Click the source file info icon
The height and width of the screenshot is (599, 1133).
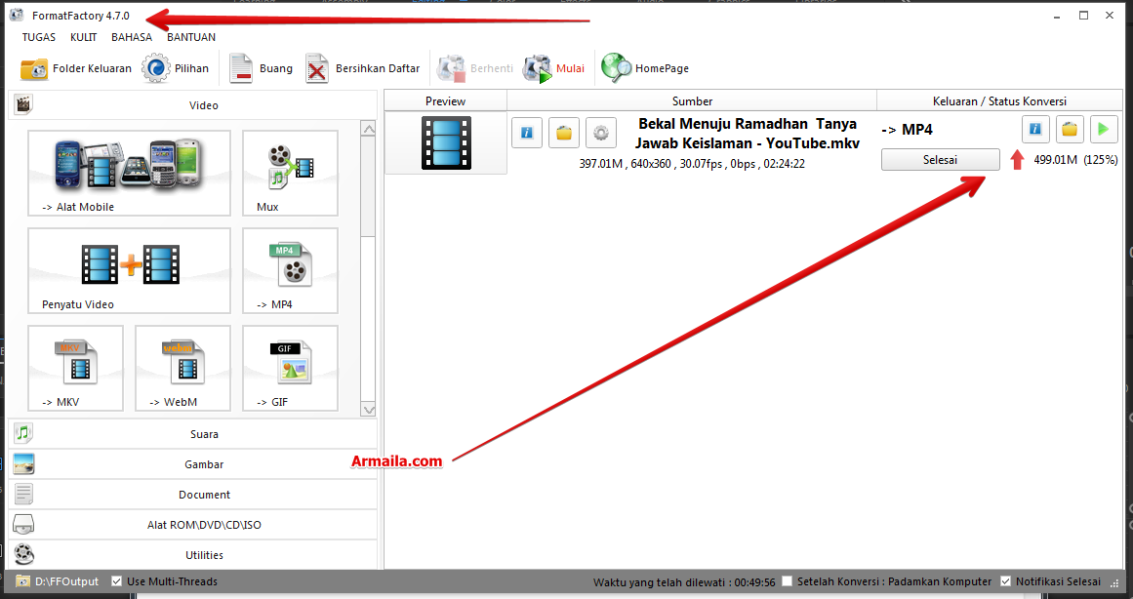tap(527, 133)
